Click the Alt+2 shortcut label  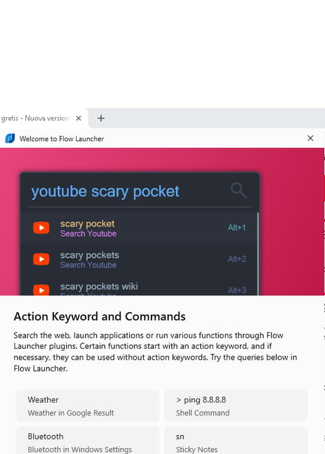tap(237, 259)
